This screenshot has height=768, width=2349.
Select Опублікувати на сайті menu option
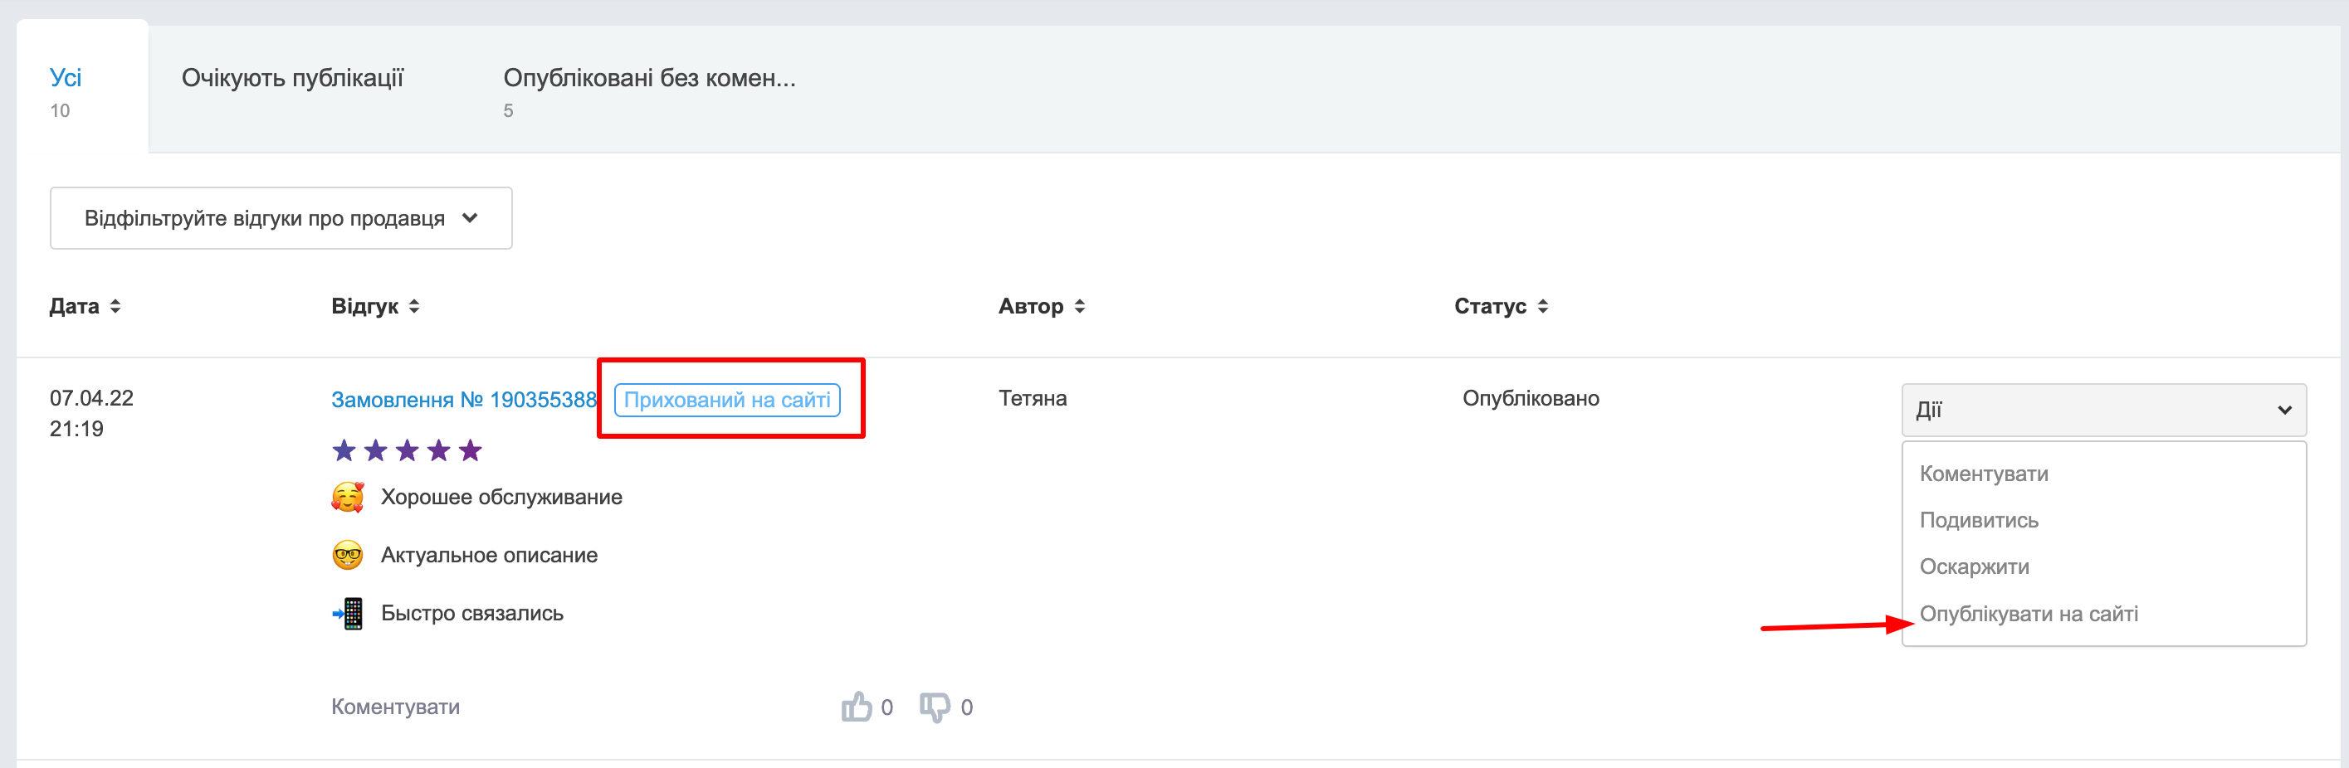[x=2029, y=613]
